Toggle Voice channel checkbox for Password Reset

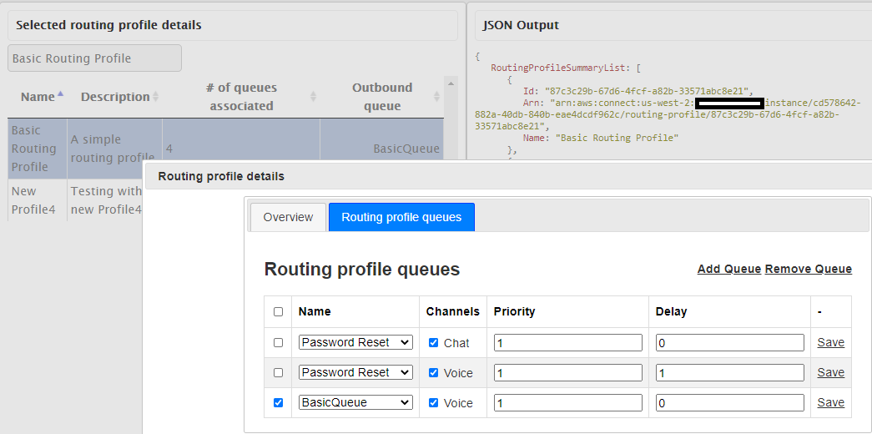pos(434,372)
